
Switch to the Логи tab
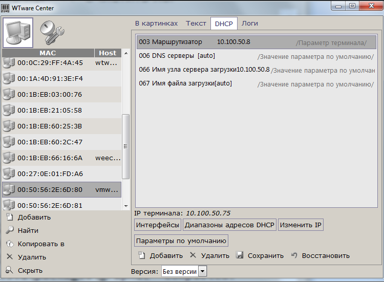pos(250,24)
